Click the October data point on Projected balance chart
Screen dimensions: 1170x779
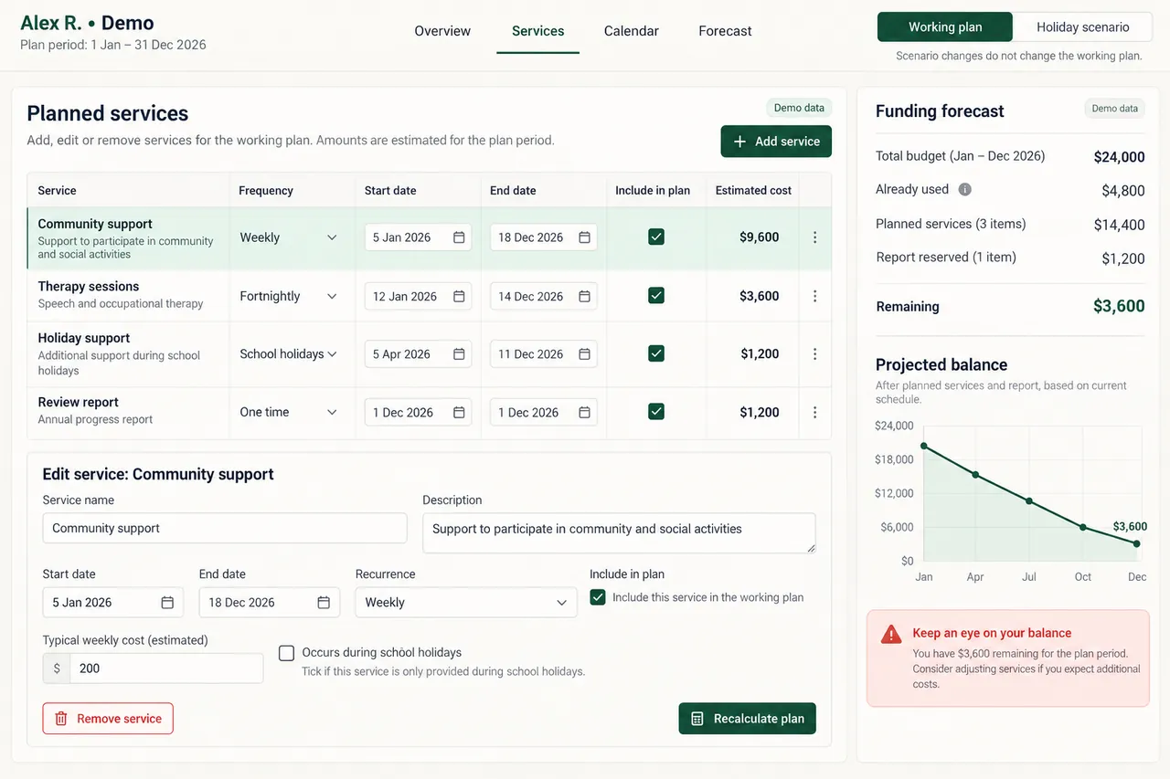pyautogui.click(x=1083, y=527)
